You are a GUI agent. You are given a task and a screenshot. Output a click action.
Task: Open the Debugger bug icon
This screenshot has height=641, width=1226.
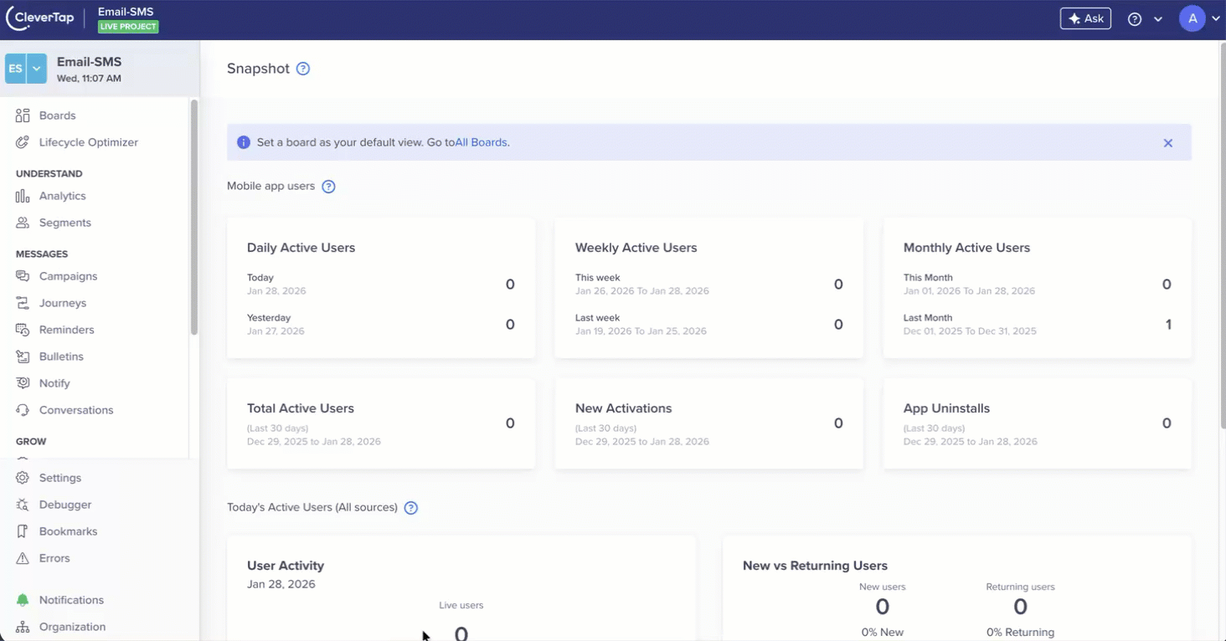[23, 505]
